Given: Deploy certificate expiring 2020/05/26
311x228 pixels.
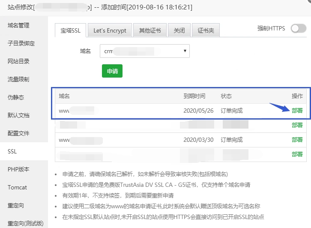Looking at the screenshot, I should pyautogui.click(x=297, y=111).
